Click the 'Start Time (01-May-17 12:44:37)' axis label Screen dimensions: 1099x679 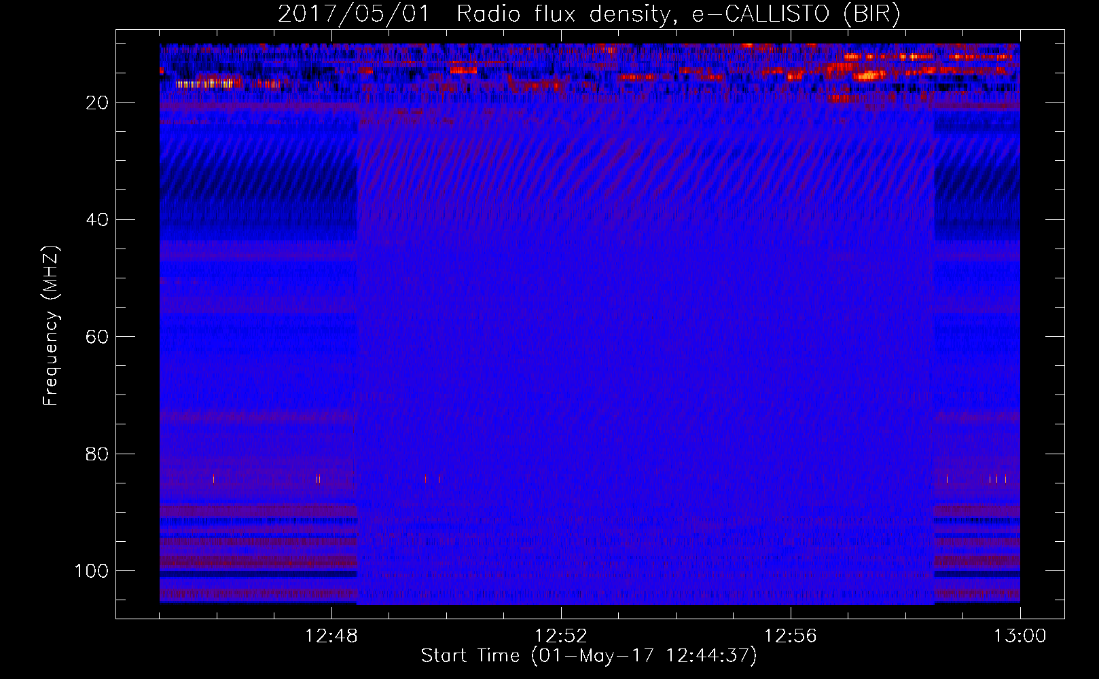pyautogui.click(x=589, y=656)
